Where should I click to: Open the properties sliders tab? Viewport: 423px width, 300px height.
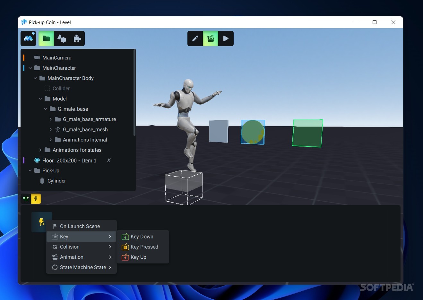click(x=26, y=199)
